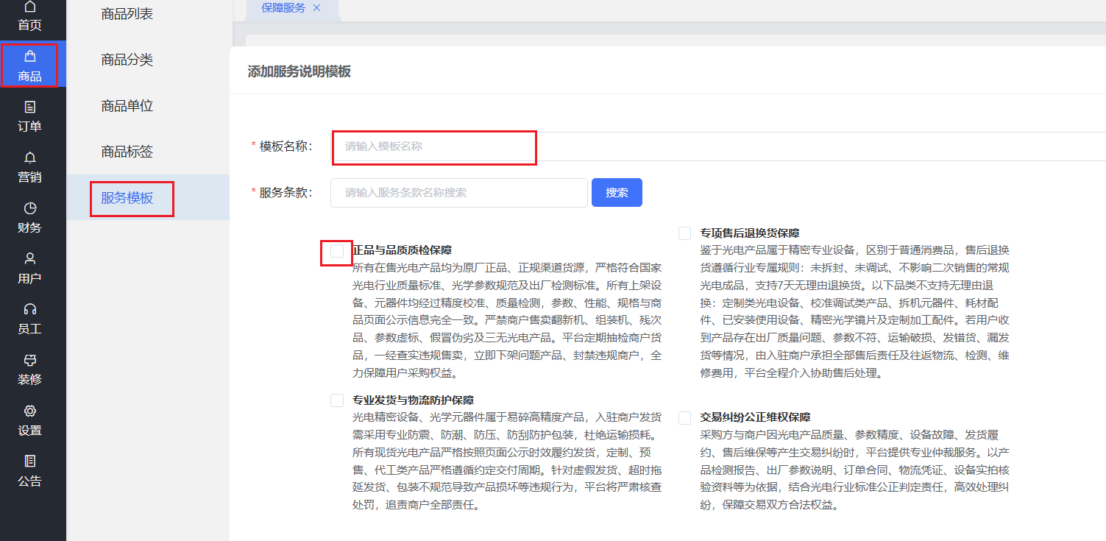
Task: Click the 订单 order list icon
Action: (x=29, y=107)
